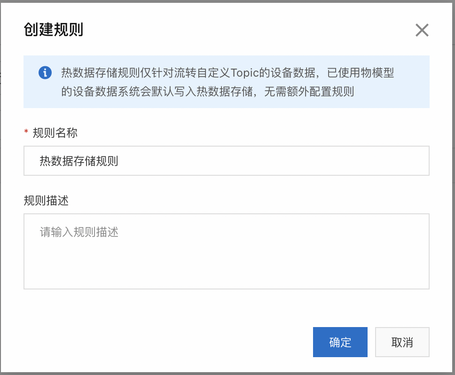Close the 创建规则 dialog with X
455x375 pixels.
click(x=422, y=30)
